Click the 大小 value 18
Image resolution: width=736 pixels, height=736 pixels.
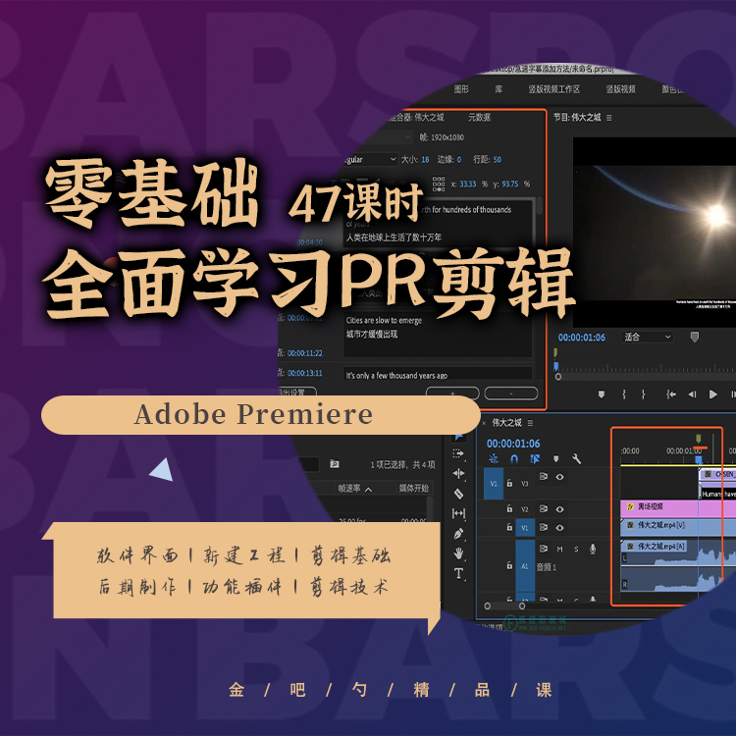[425, 160]
